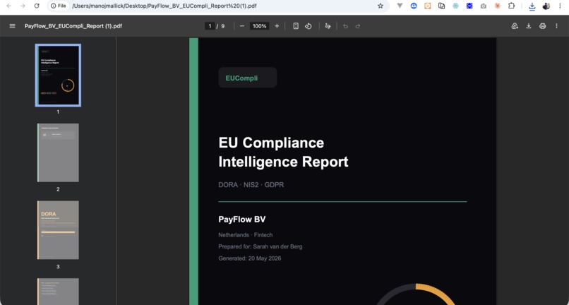Select page 3 DORA thumbnail
This screenshot has width=569, height=305.
click(x=58, y=230)
